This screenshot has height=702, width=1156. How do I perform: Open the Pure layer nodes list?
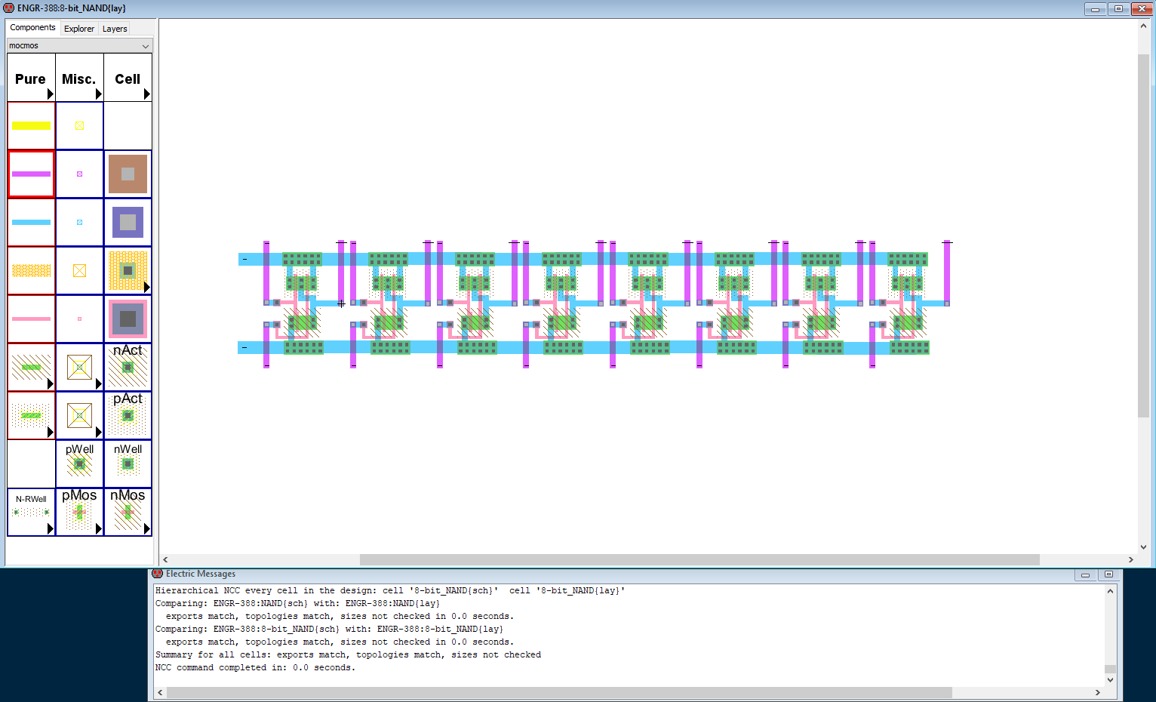[31, 78]
